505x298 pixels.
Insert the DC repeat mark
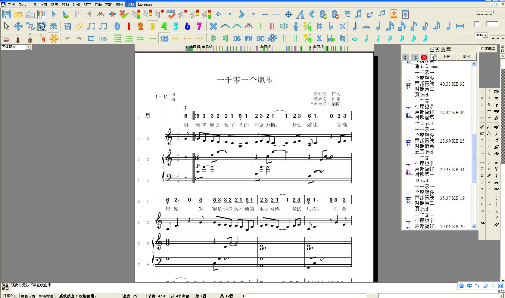(260, 38)
